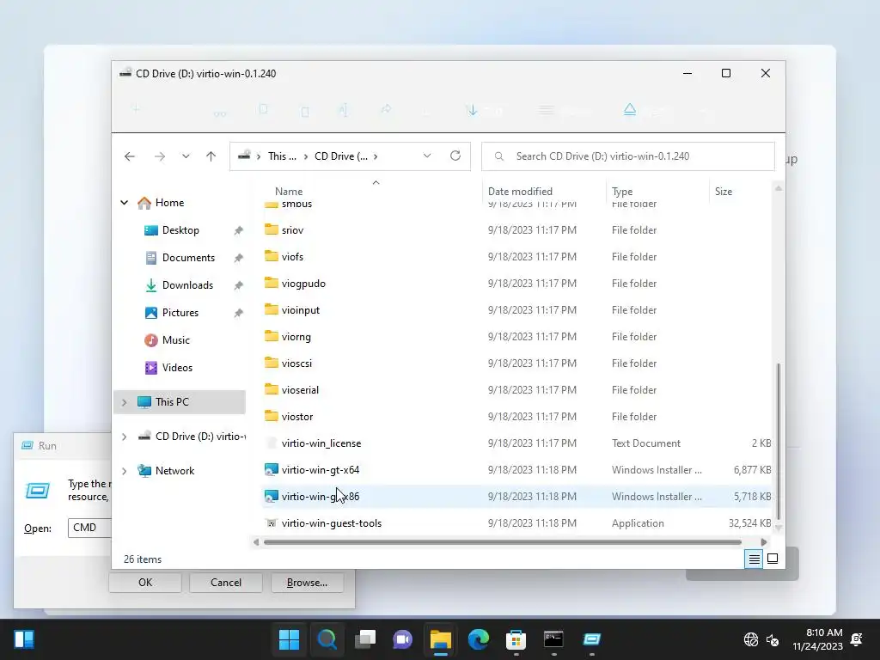The width and height of the screenshot is (880, 660).
Task: Unpin Desktop using its pin icon
Action: (239, 230)
